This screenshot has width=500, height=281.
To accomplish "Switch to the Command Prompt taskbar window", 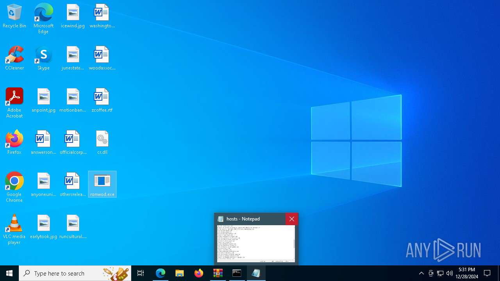I will (237, 273).
